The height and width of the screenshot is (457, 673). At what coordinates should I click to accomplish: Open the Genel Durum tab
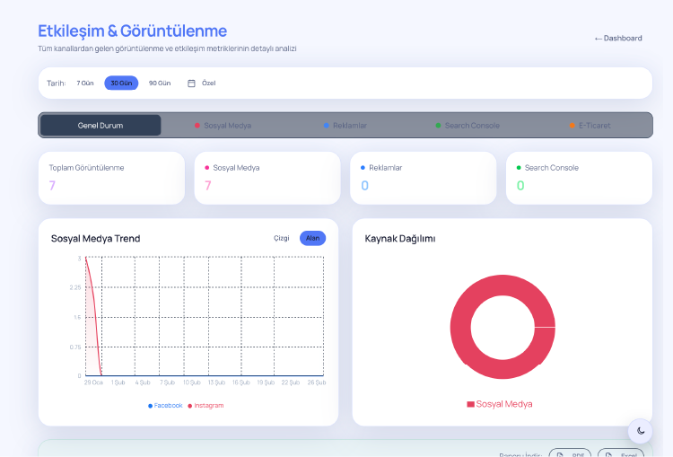tap(101, 126)
